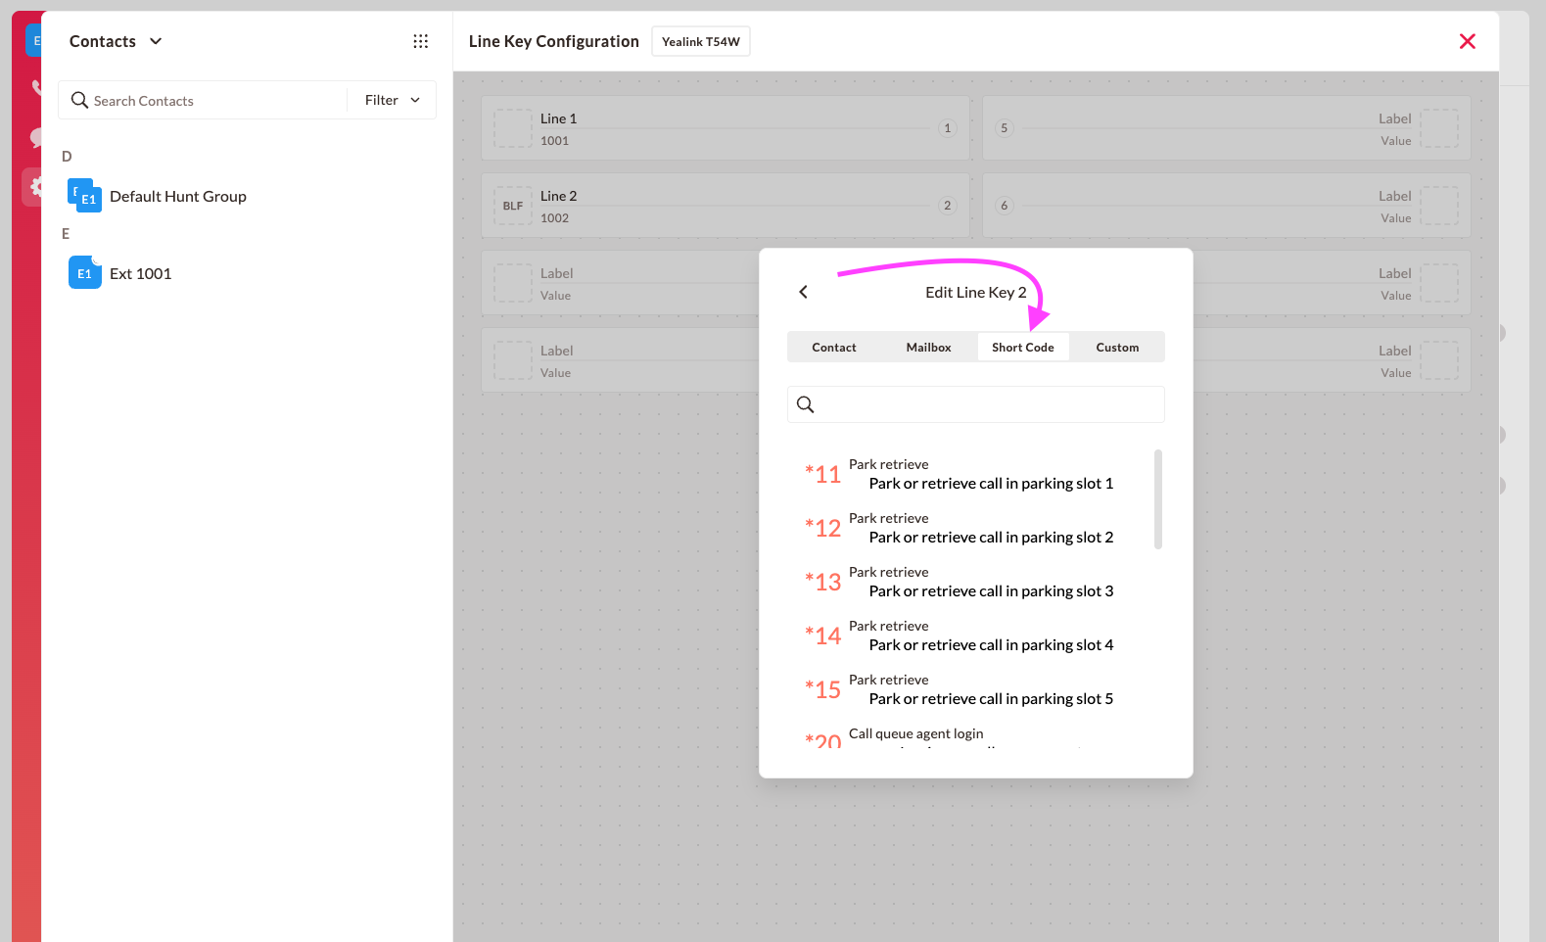Open the settings gear in left sidebar
The image size is (1546, 942).
pyautogui.click(x=35, y=186)
